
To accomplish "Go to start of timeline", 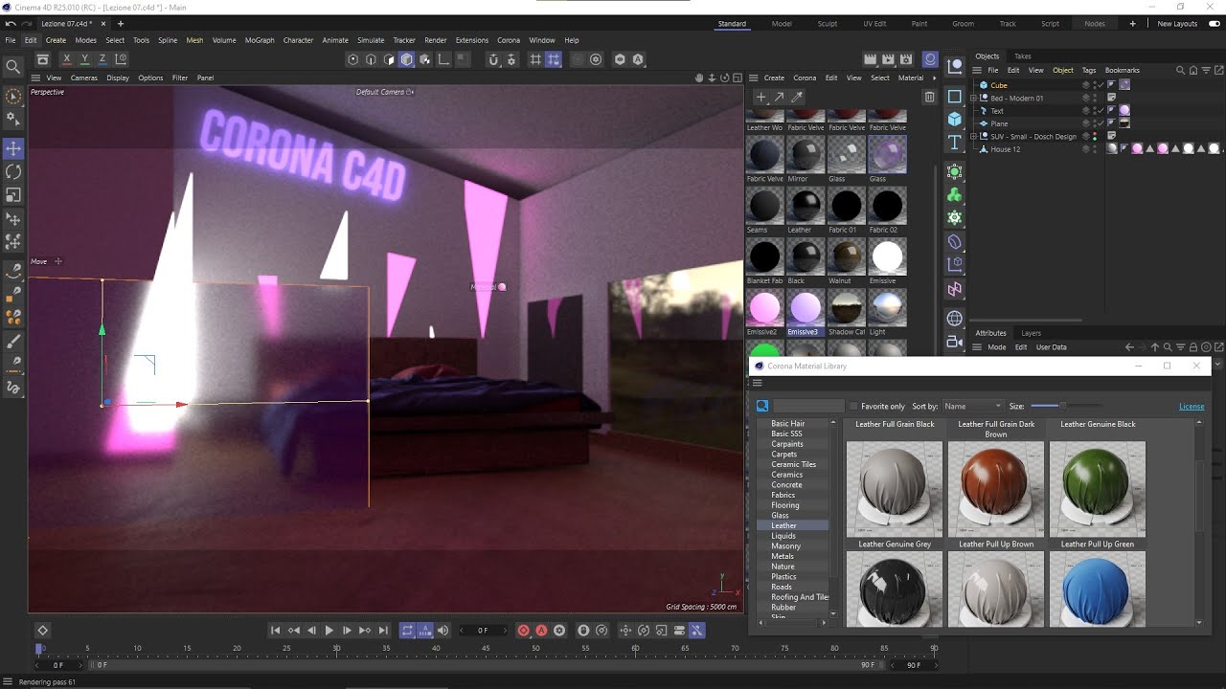I will (275, 631).
